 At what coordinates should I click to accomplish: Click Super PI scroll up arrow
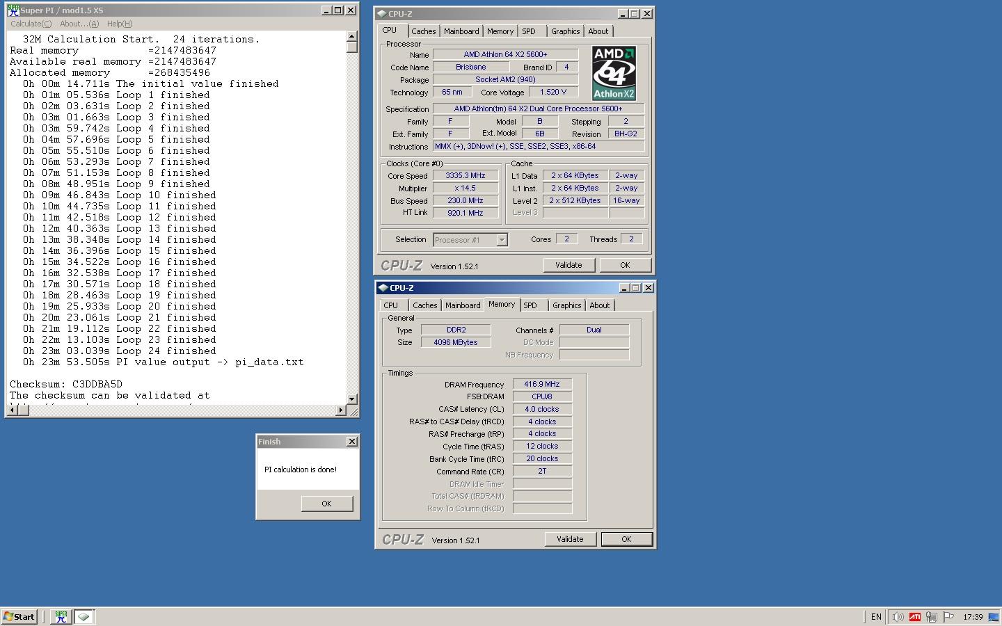click(351, 36)
